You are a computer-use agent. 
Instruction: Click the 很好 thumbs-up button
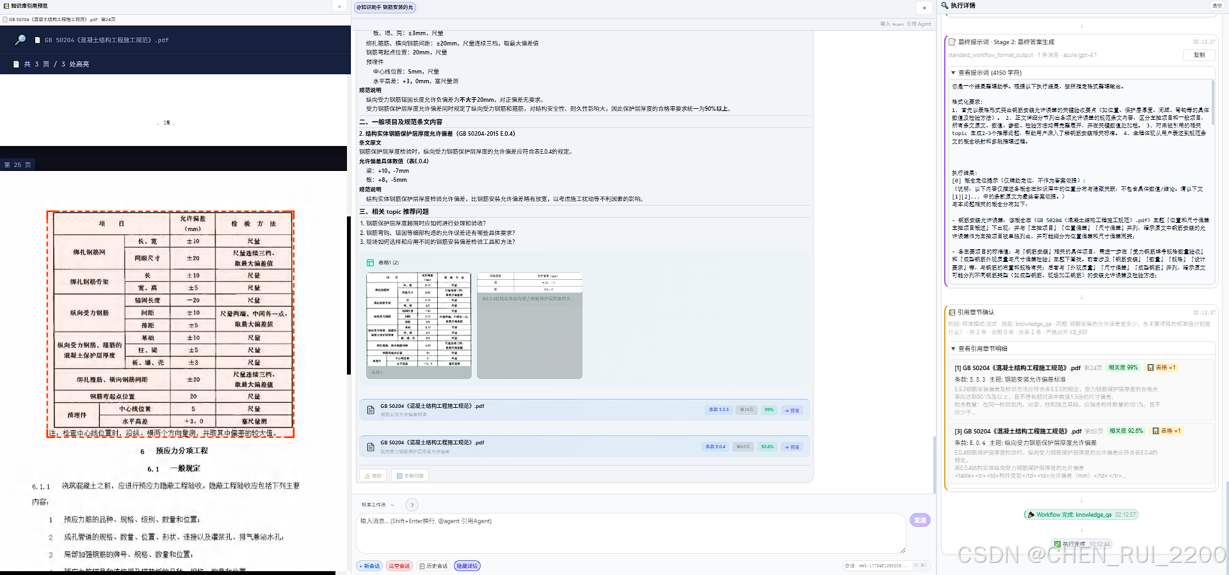tap(373, 476)
